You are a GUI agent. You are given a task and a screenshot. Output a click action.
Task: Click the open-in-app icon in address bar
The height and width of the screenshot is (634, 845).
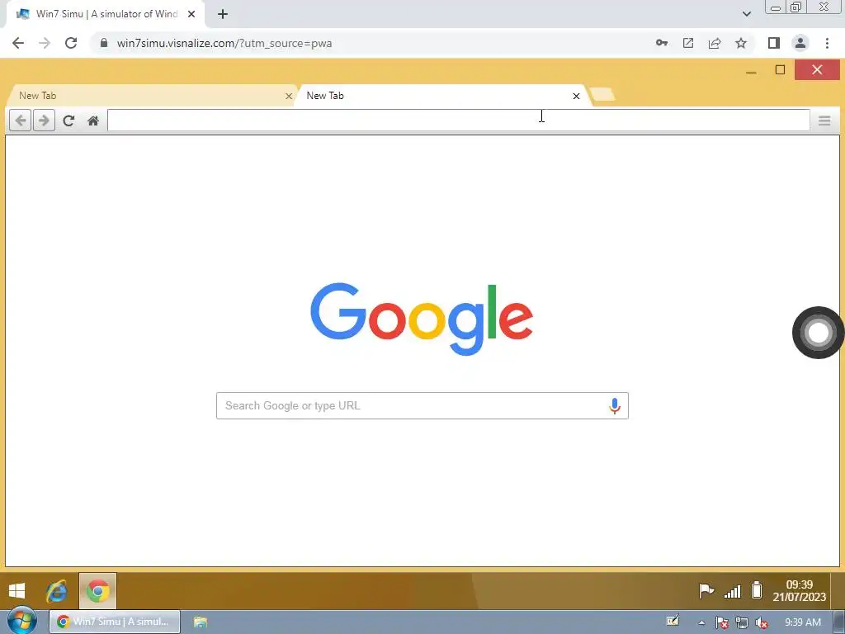point(688,43)
